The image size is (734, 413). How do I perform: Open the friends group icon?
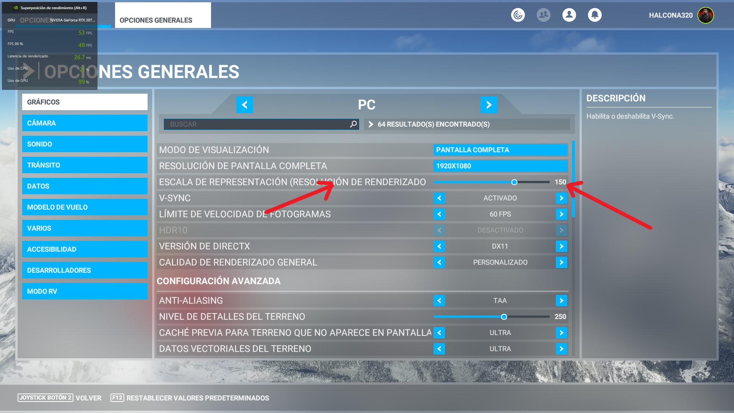543,15
